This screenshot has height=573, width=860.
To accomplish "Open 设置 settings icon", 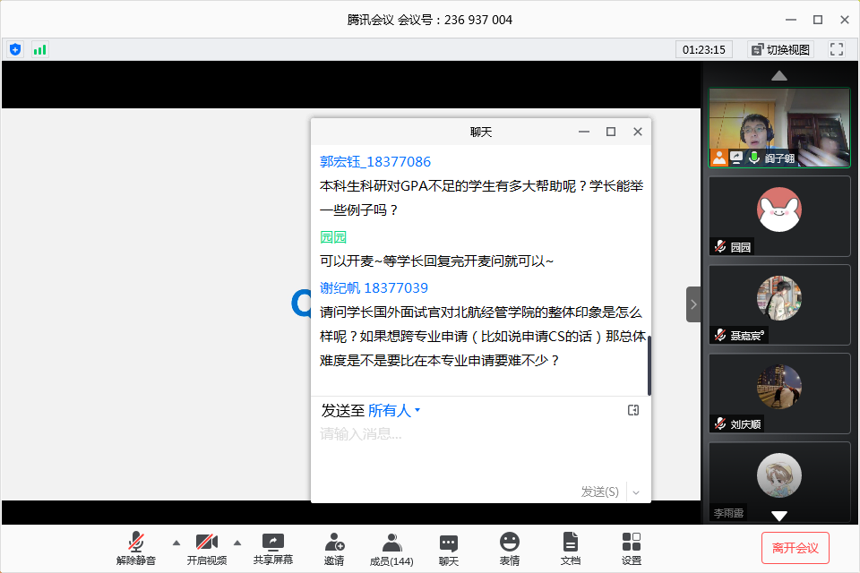I will coord(632,547).
